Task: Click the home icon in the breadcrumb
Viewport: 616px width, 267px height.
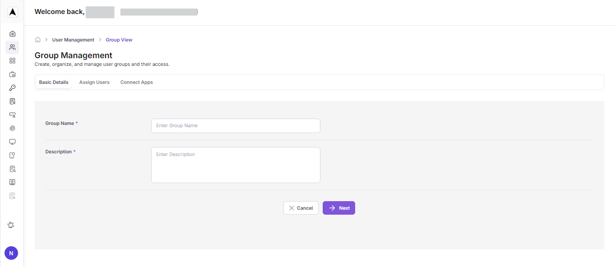Action: click(x=38, y=39)
